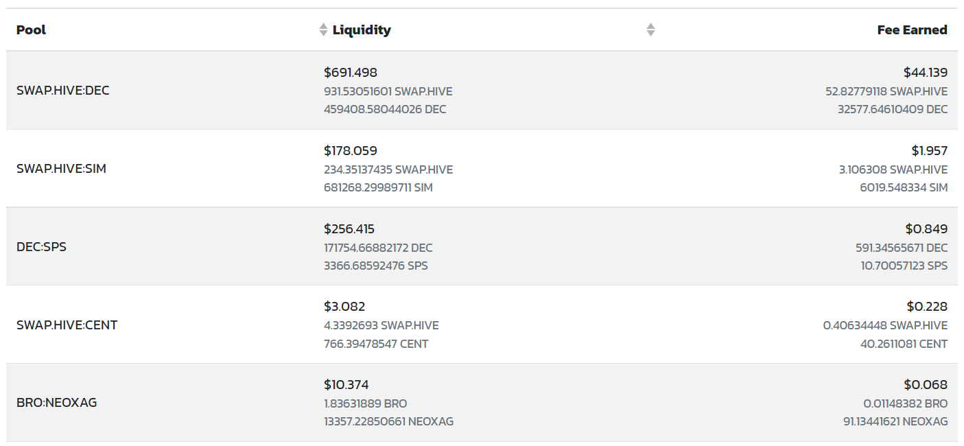Screen dimensions: 964x446
Task: Click the Pool column header
Action: point(32,30)
